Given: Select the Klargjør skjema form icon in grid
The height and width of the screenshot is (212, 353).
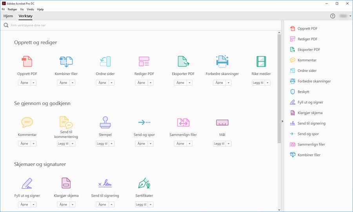Looking at the screenshot, I should 66,183.
